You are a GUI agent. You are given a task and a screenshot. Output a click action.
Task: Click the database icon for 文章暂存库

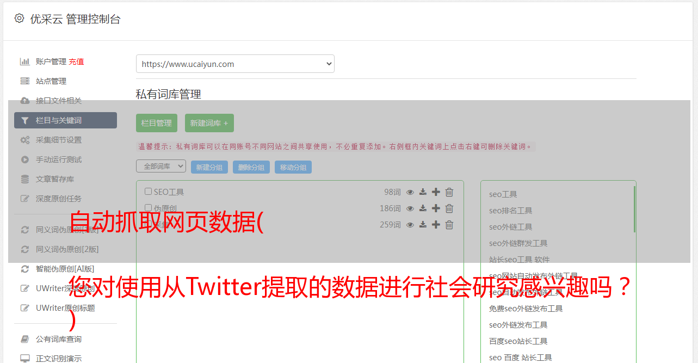(x=25, y=179)
